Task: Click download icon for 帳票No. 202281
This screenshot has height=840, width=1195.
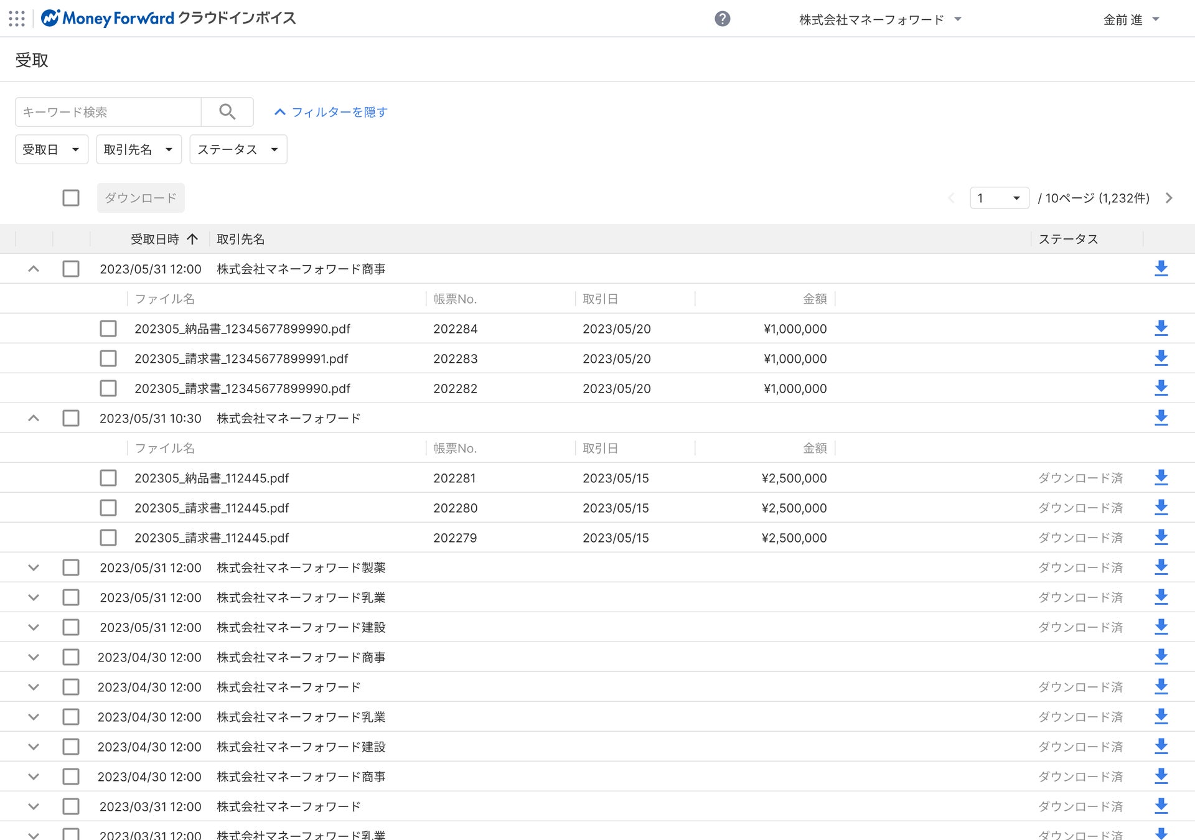Action: [1161, 477]
